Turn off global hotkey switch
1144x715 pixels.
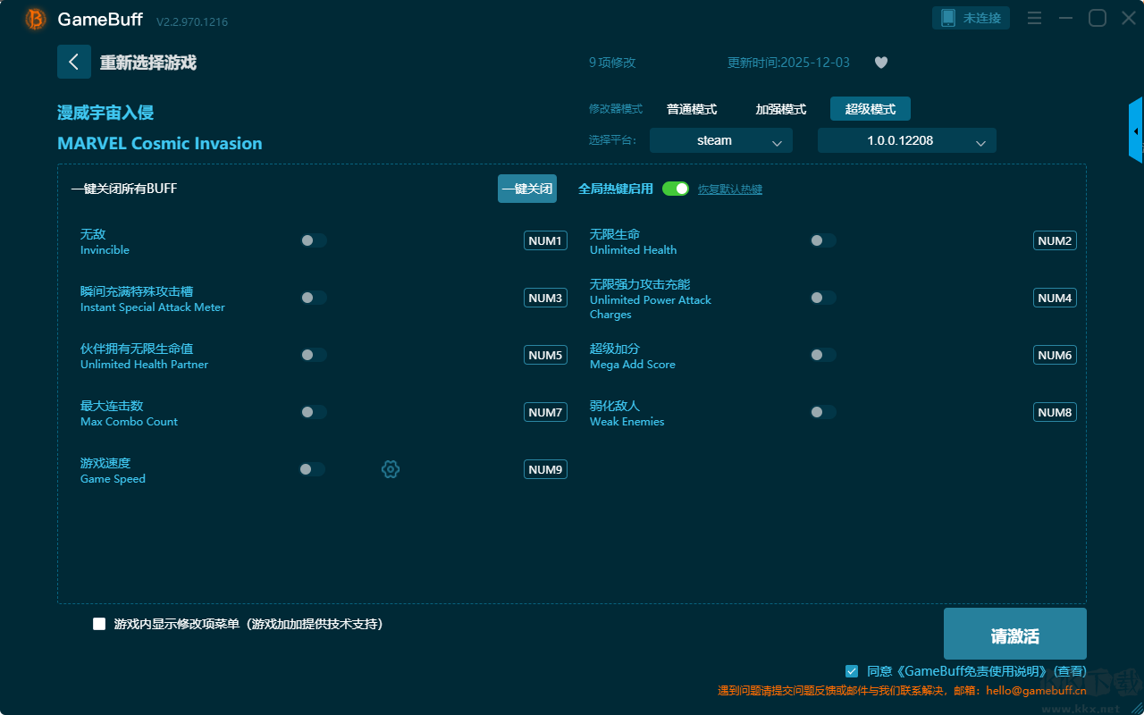[675, 189]
